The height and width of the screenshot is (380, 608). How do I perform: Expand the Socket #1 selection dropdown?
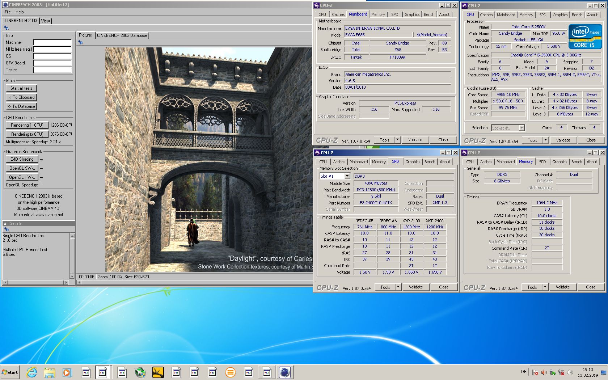pos(522,128)
